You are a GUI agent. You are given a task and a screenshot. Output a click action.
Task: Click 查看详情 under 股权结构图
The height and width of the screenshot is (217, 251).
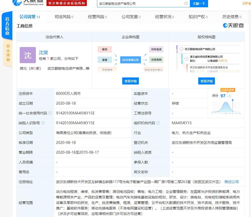coord(206,81)
